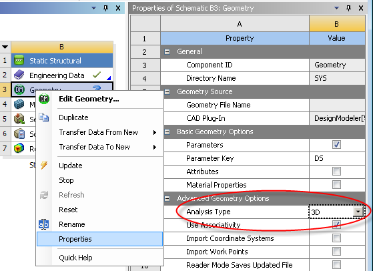This screenshot has height=271, width=373.
Task: Pin the Properties of Schematic panel
Action: click(x=348, y=8)
